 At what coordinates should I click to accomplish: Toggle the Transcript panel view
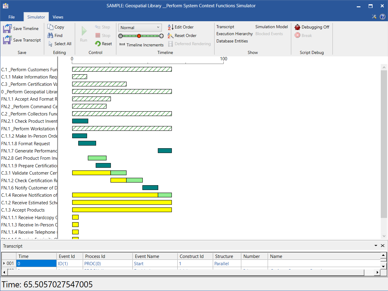[225, 27]
